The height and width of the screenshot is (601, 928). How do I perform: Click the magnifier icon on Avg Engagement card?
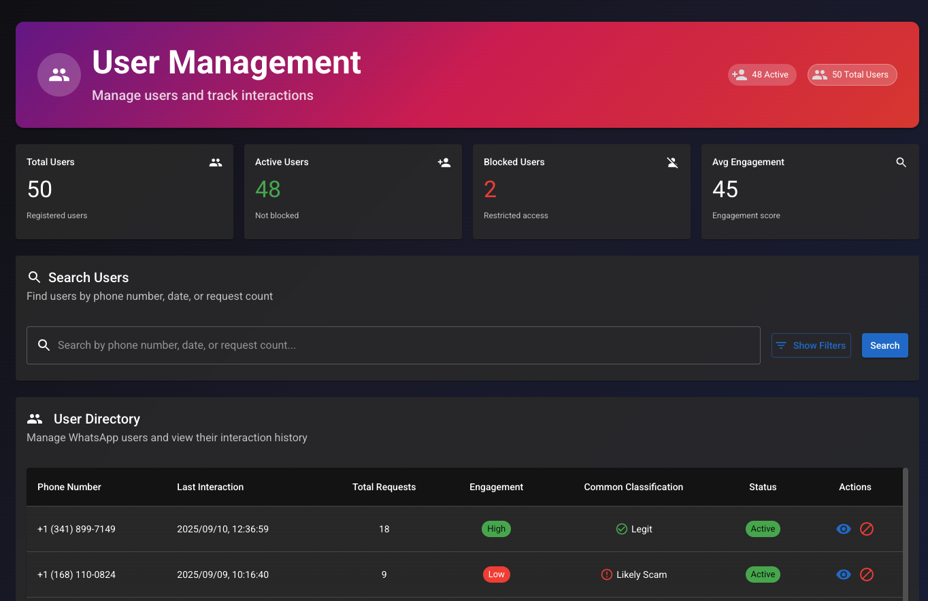[901, 162]
